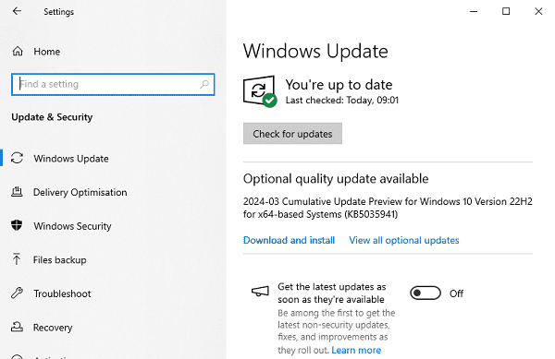Image resolution: width=555 pixels, height=359 pixels.
Task: Click the Windows Update page heading
Action: 315,52
